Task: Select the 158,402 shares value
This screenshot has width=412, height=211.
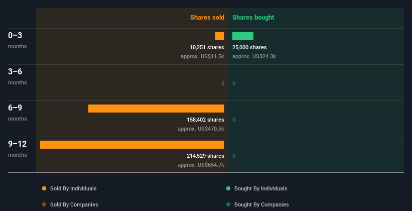Action: pyautogui.click(x=205, y=120)
